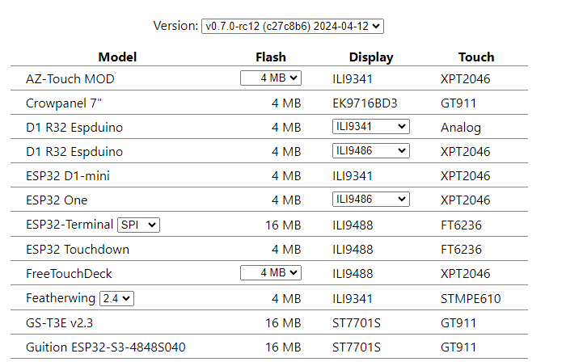Click the Touch column header
This screenshot has height=362, width=566.
click(x=476, y=57)
